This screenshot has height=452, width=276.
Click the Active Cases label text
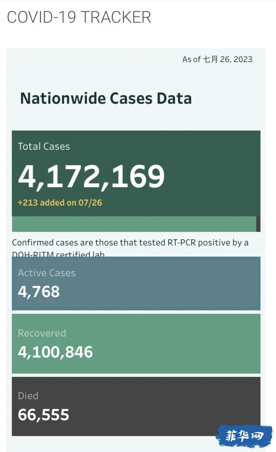pos(47,273)
